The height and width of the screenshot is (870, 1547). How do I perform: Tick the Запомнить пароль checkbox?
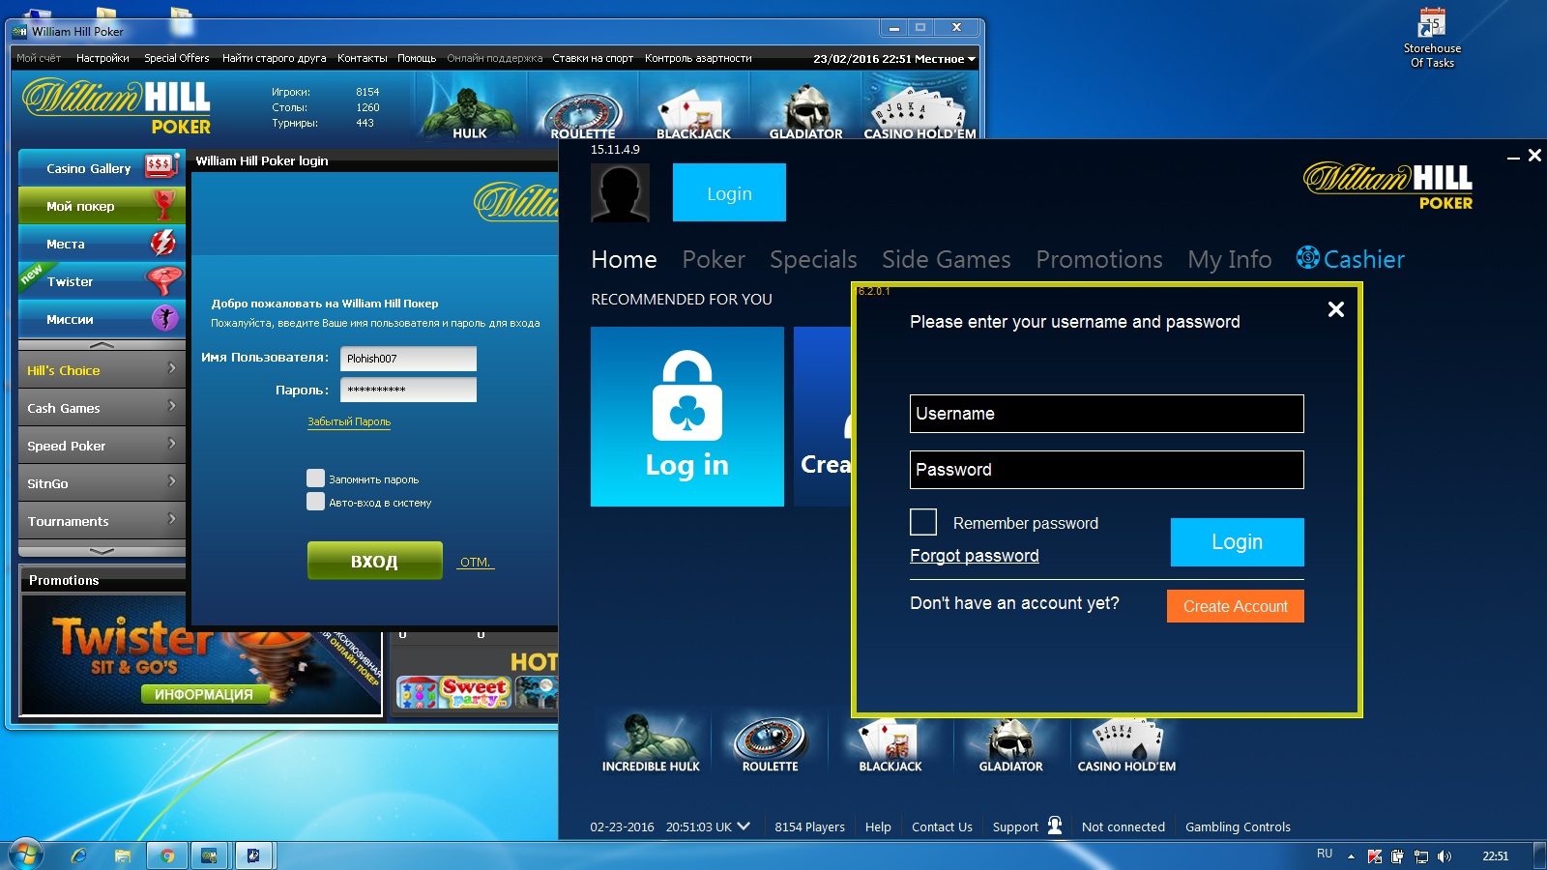315,478
